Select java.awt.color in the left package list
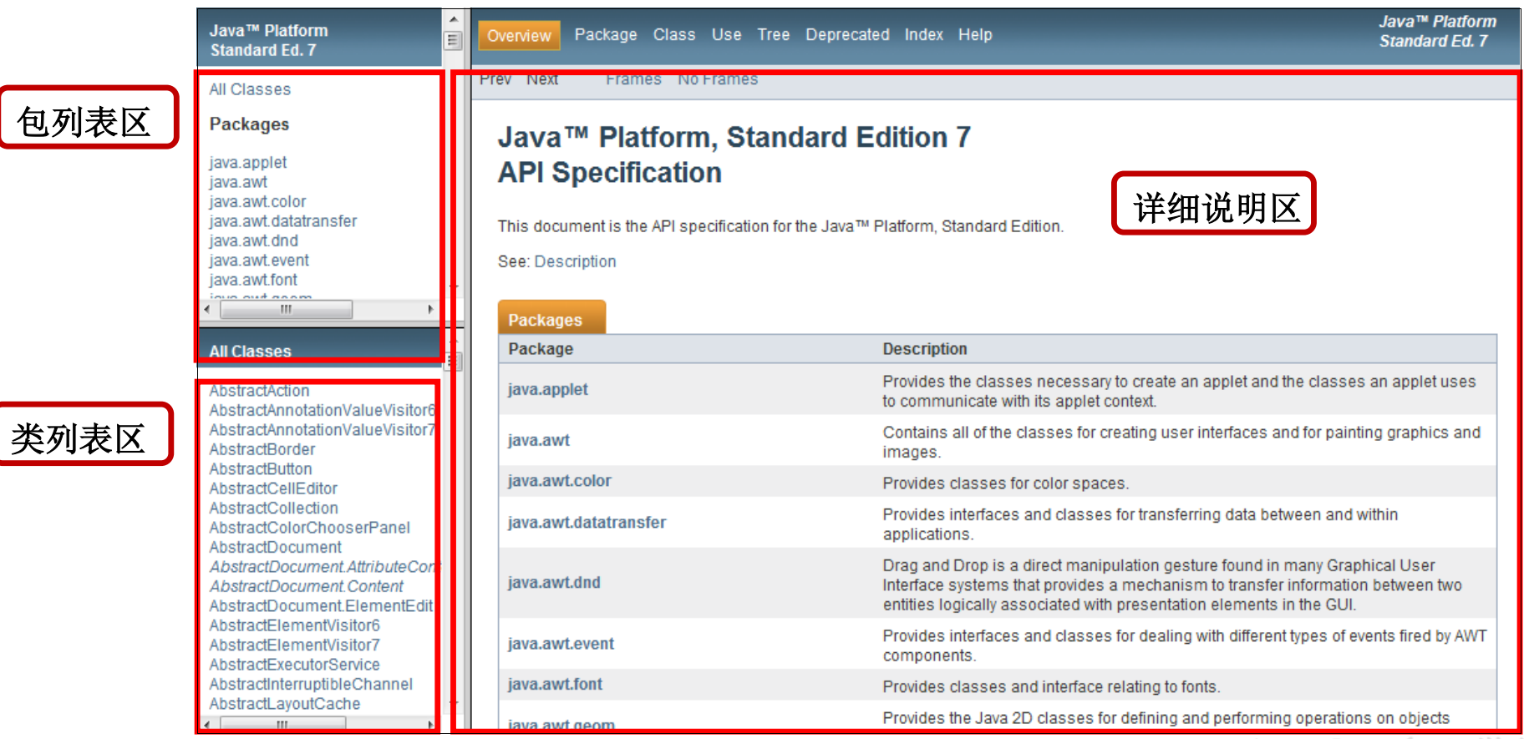The image size is (1524, 739). tap(257, 201)
